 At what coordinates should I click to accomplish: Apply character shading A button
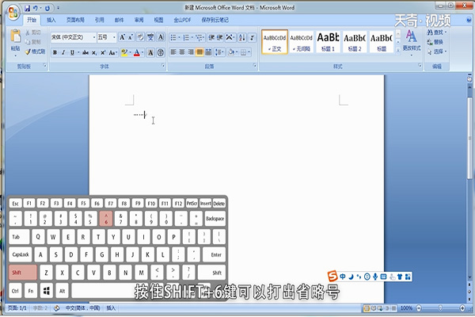(150, 53)
